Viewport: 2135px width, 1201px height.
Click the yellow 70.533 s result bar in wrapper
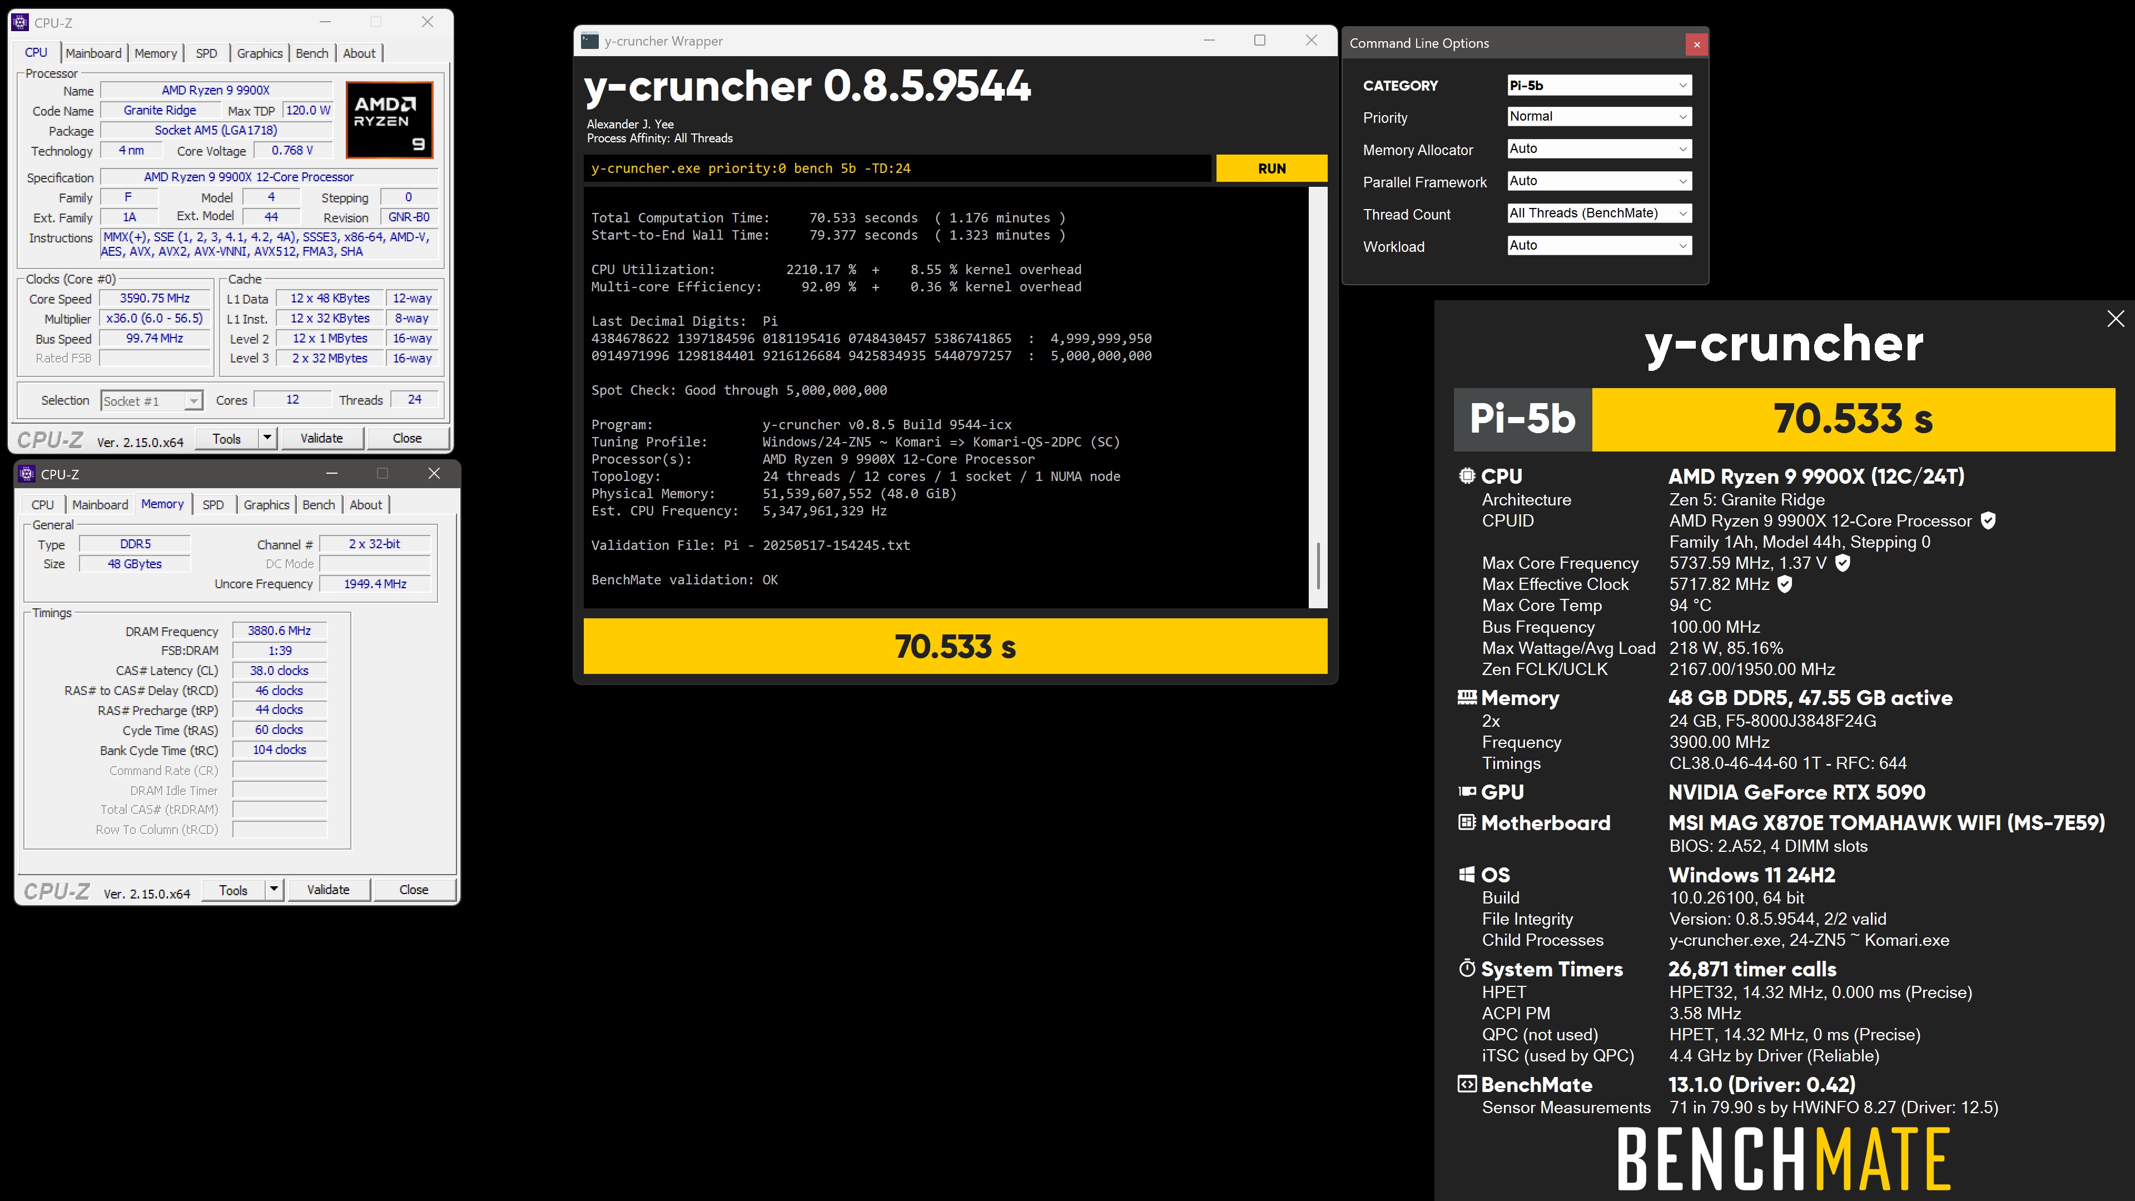955,647
